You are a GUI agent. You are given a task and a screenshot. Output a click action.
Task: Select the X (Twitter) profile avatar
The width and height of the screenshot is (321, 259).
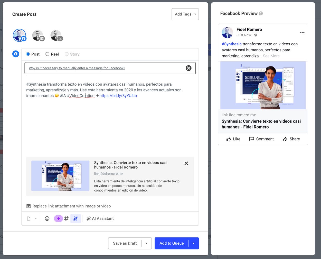pos(56,35)
